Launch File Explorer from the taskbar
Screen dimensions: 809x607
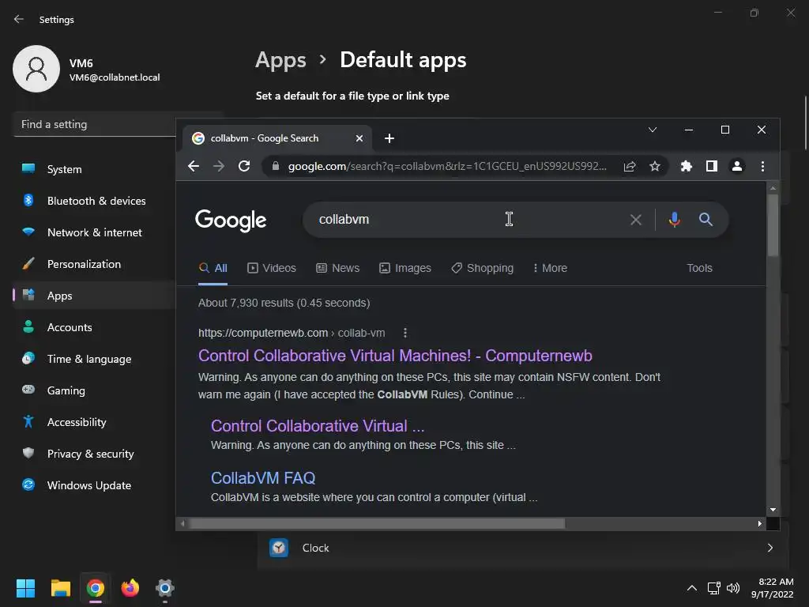click(x=60, y=588)
